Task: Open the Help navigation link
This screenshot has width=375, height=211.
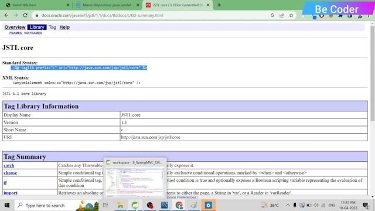Action: tap(64, 28)
